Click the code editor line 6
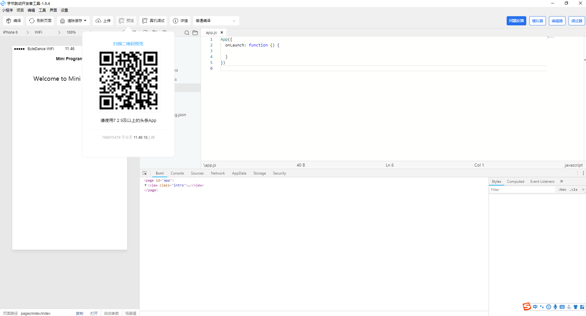Viewport: 586px width, 316px height. point(384,68)
